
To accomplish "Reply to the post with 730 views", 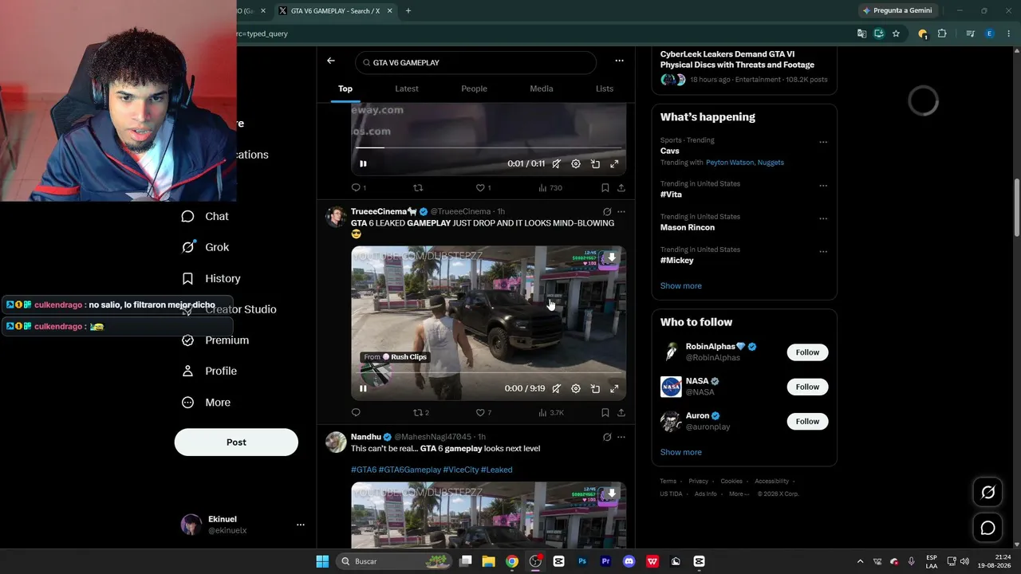I will 357,188.
